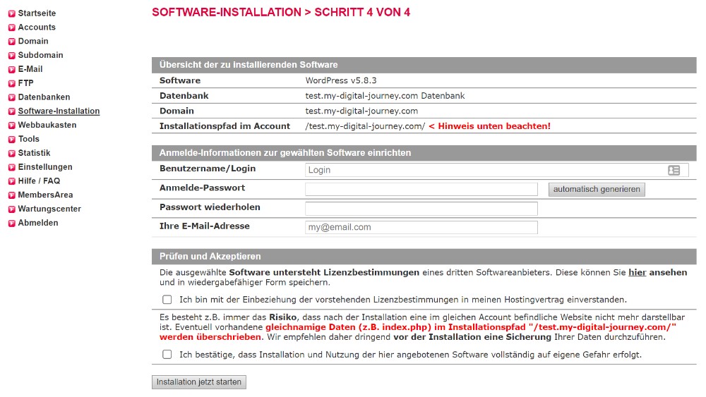Click the pink arrow icon beside Startseite

pos(11,13)
